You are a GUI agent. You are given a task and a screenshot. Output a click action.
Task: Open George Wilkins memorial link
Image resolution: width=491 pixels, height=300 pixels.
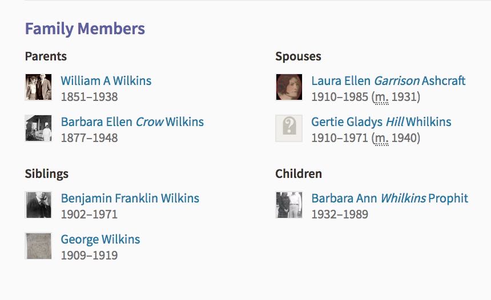(x=100, y=240)
